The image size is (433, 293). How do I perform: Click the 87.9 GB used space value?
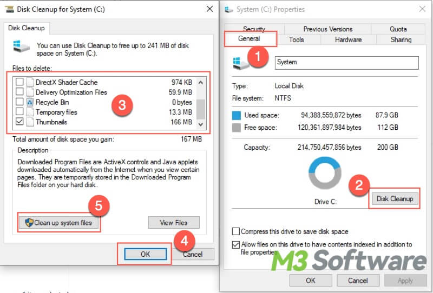click(x=386, y=115)
